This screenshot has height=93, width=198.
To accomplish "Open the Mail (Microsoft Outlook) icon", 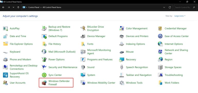I will point(44,52).
